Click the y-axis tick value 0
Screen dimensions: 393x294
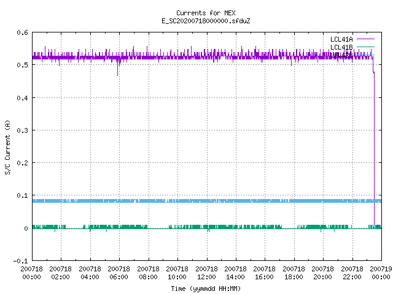click(x=26, y=228)
